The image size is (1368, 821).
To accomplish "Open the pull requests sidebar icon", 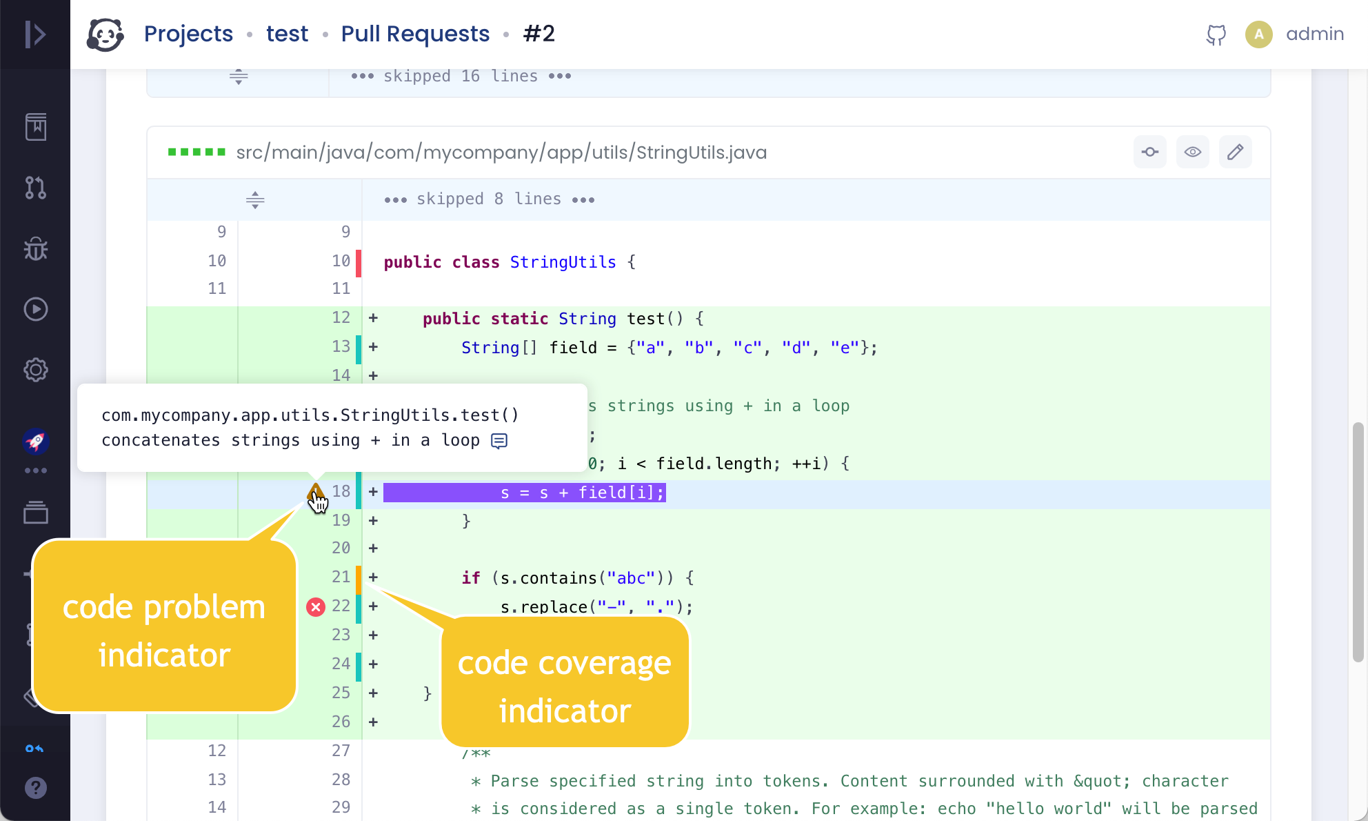I will pyautogui.click(x=36, y=188).
